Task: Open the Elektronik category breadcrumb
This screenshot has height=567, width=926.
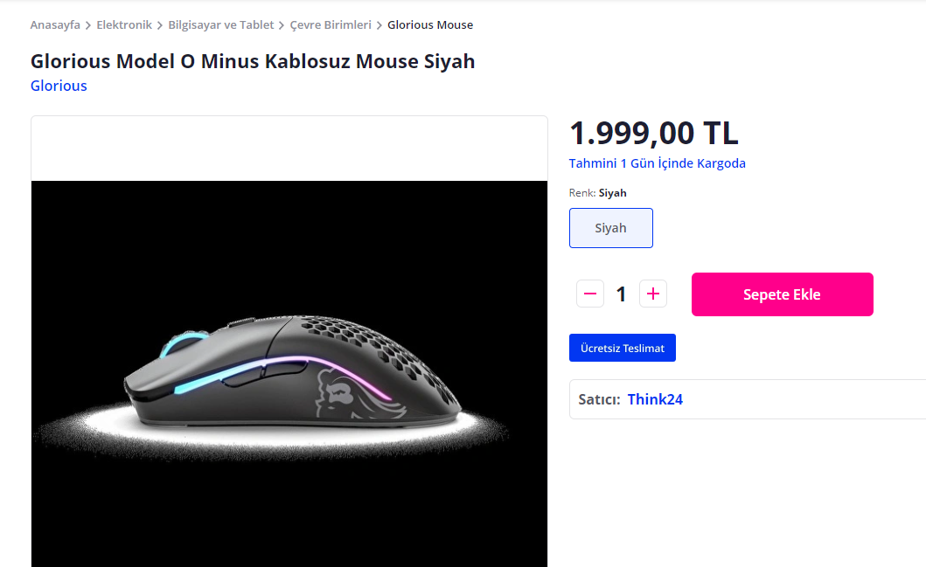Action: pyautogui.click(x=124, y=25)
